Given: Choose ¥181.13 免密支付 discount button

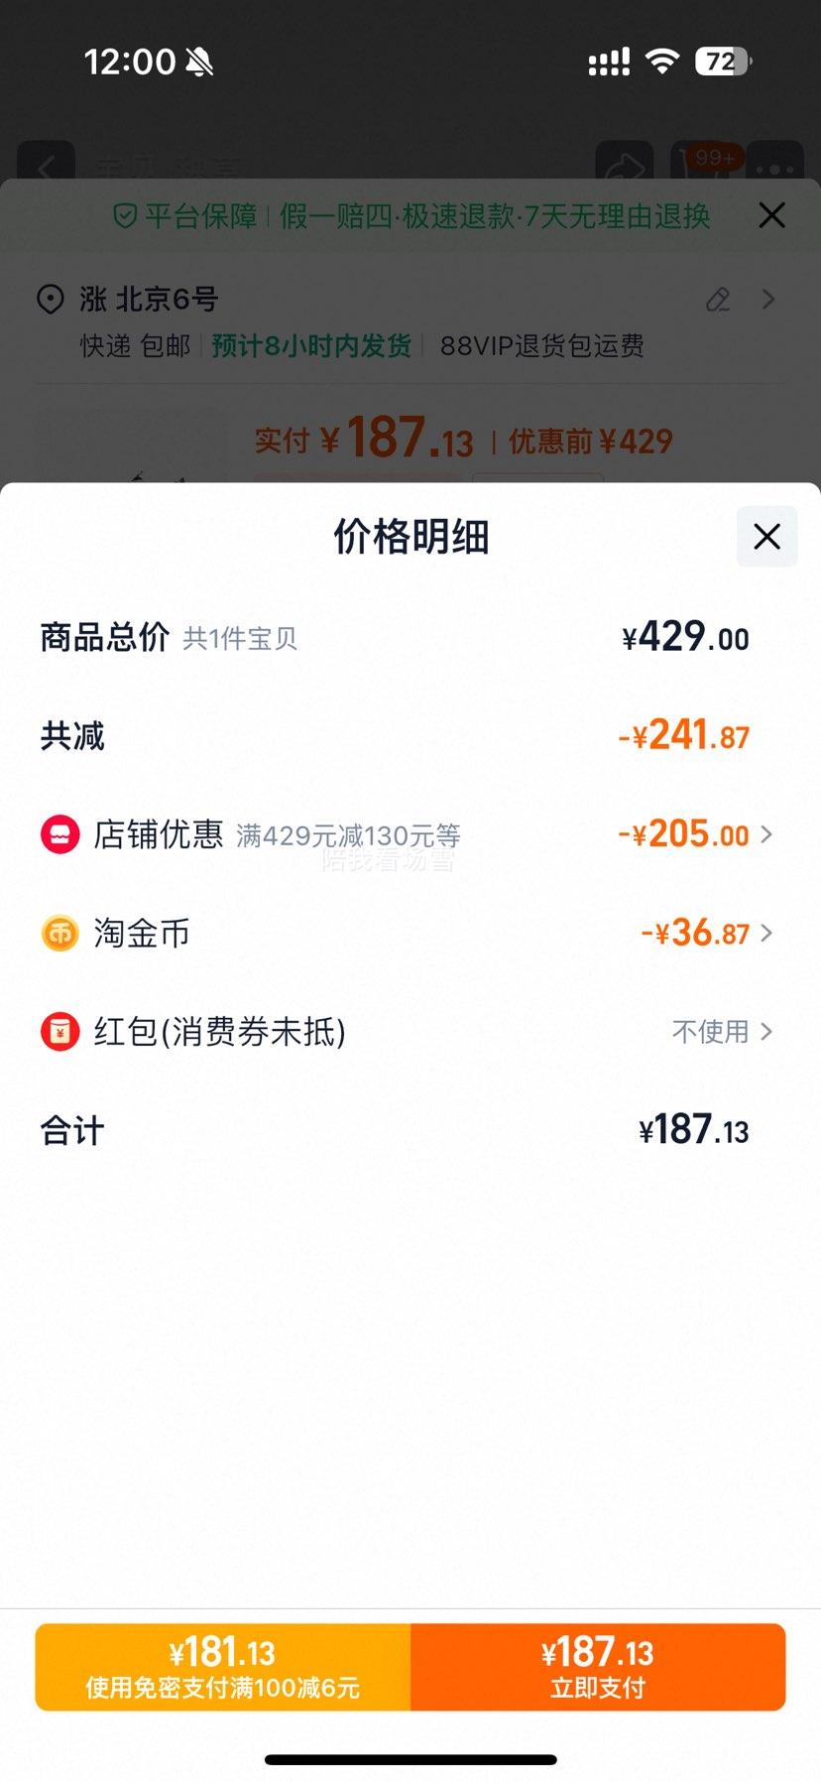Looking at the screenshot, I should point(223,1667).
